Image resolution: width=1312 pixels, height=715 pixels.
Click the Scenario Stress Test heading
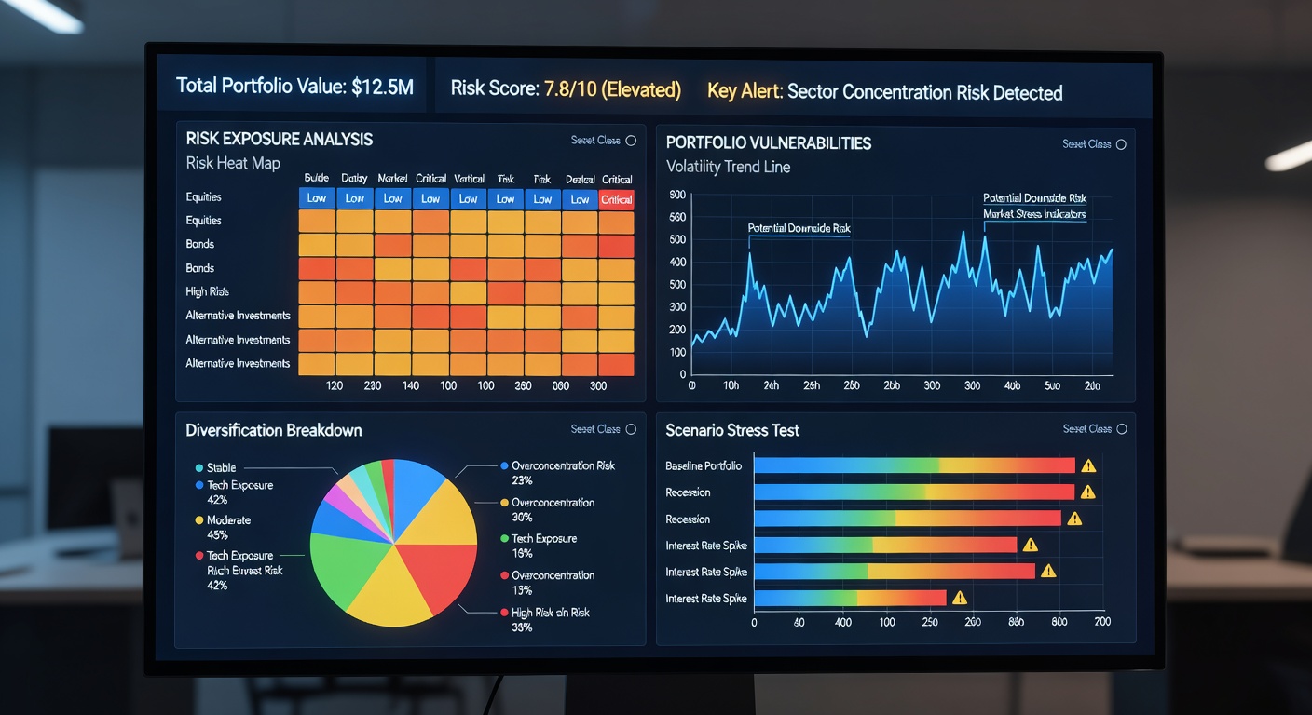coord(732,430)
